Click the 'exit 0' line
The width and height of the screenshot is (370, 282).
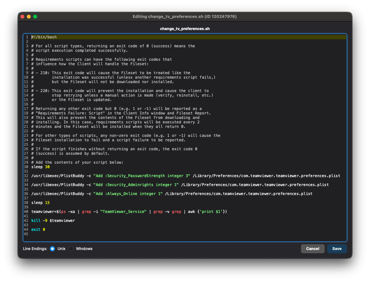coord(38,230)
